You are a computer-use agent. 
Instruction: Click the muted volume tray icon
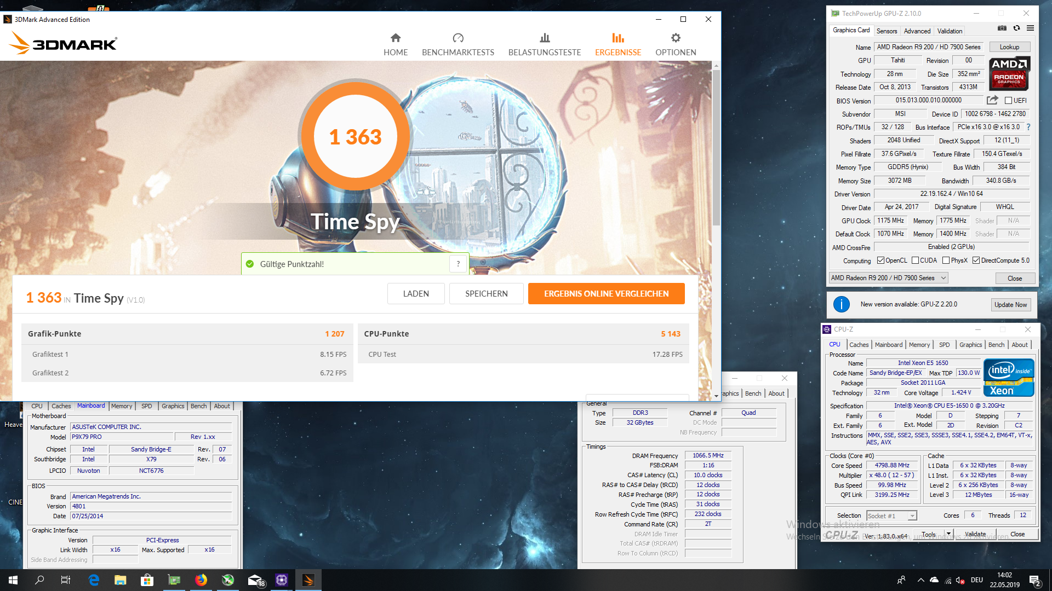pyautogui.click(x=961, y=580)
